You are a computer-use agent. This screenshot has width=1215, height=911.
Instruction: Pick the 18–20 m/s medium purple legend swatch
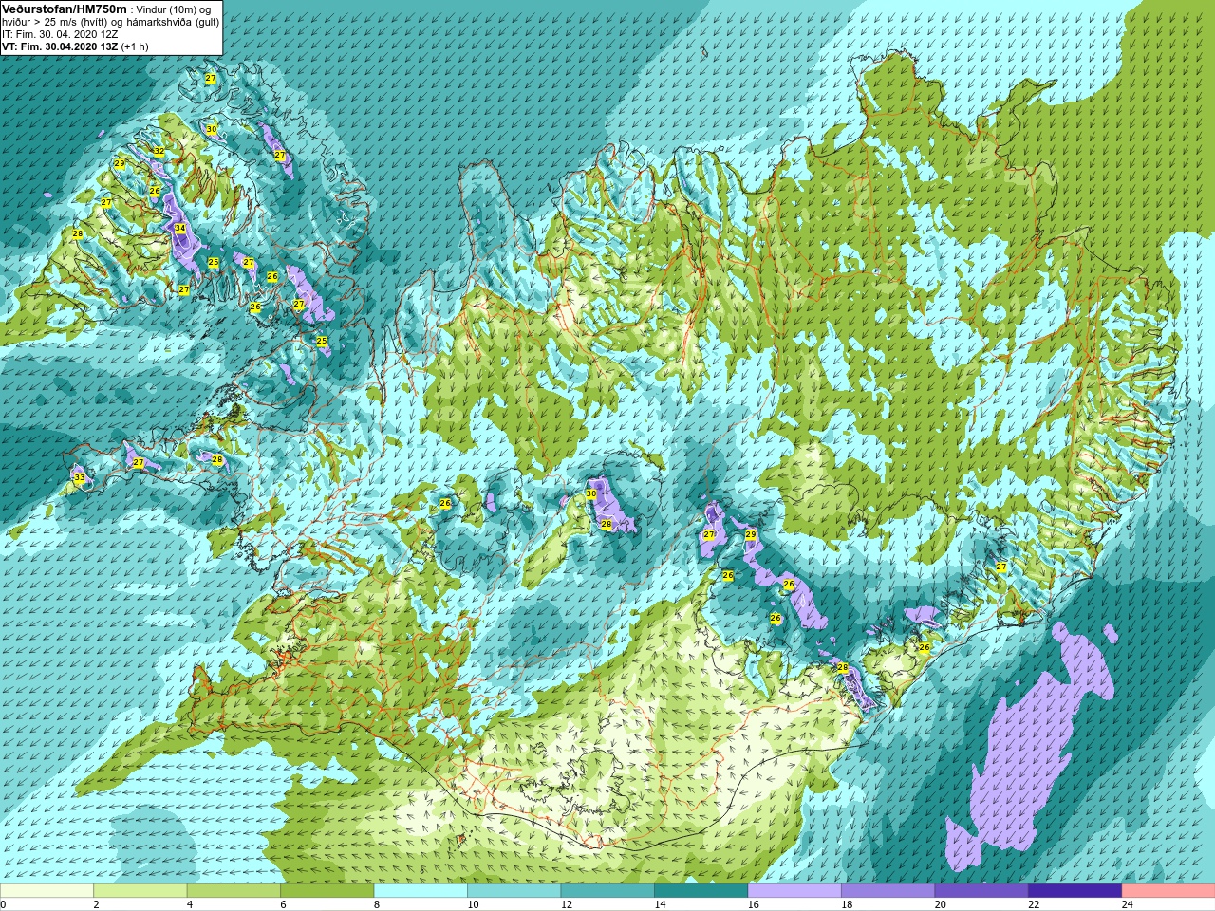pyautogui.click(x=888, y=891)
